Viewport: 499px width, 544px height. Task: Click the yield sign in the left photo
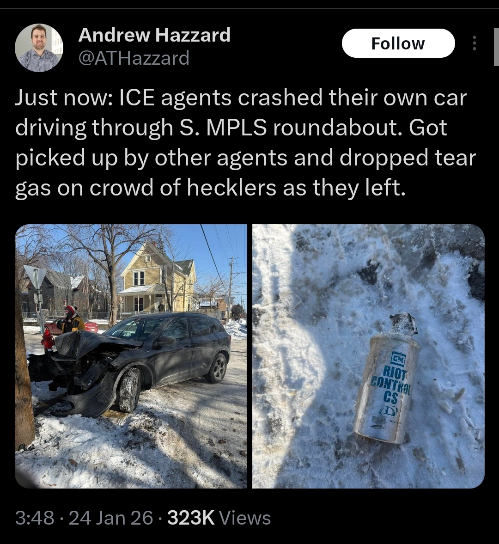coord(35,276)
